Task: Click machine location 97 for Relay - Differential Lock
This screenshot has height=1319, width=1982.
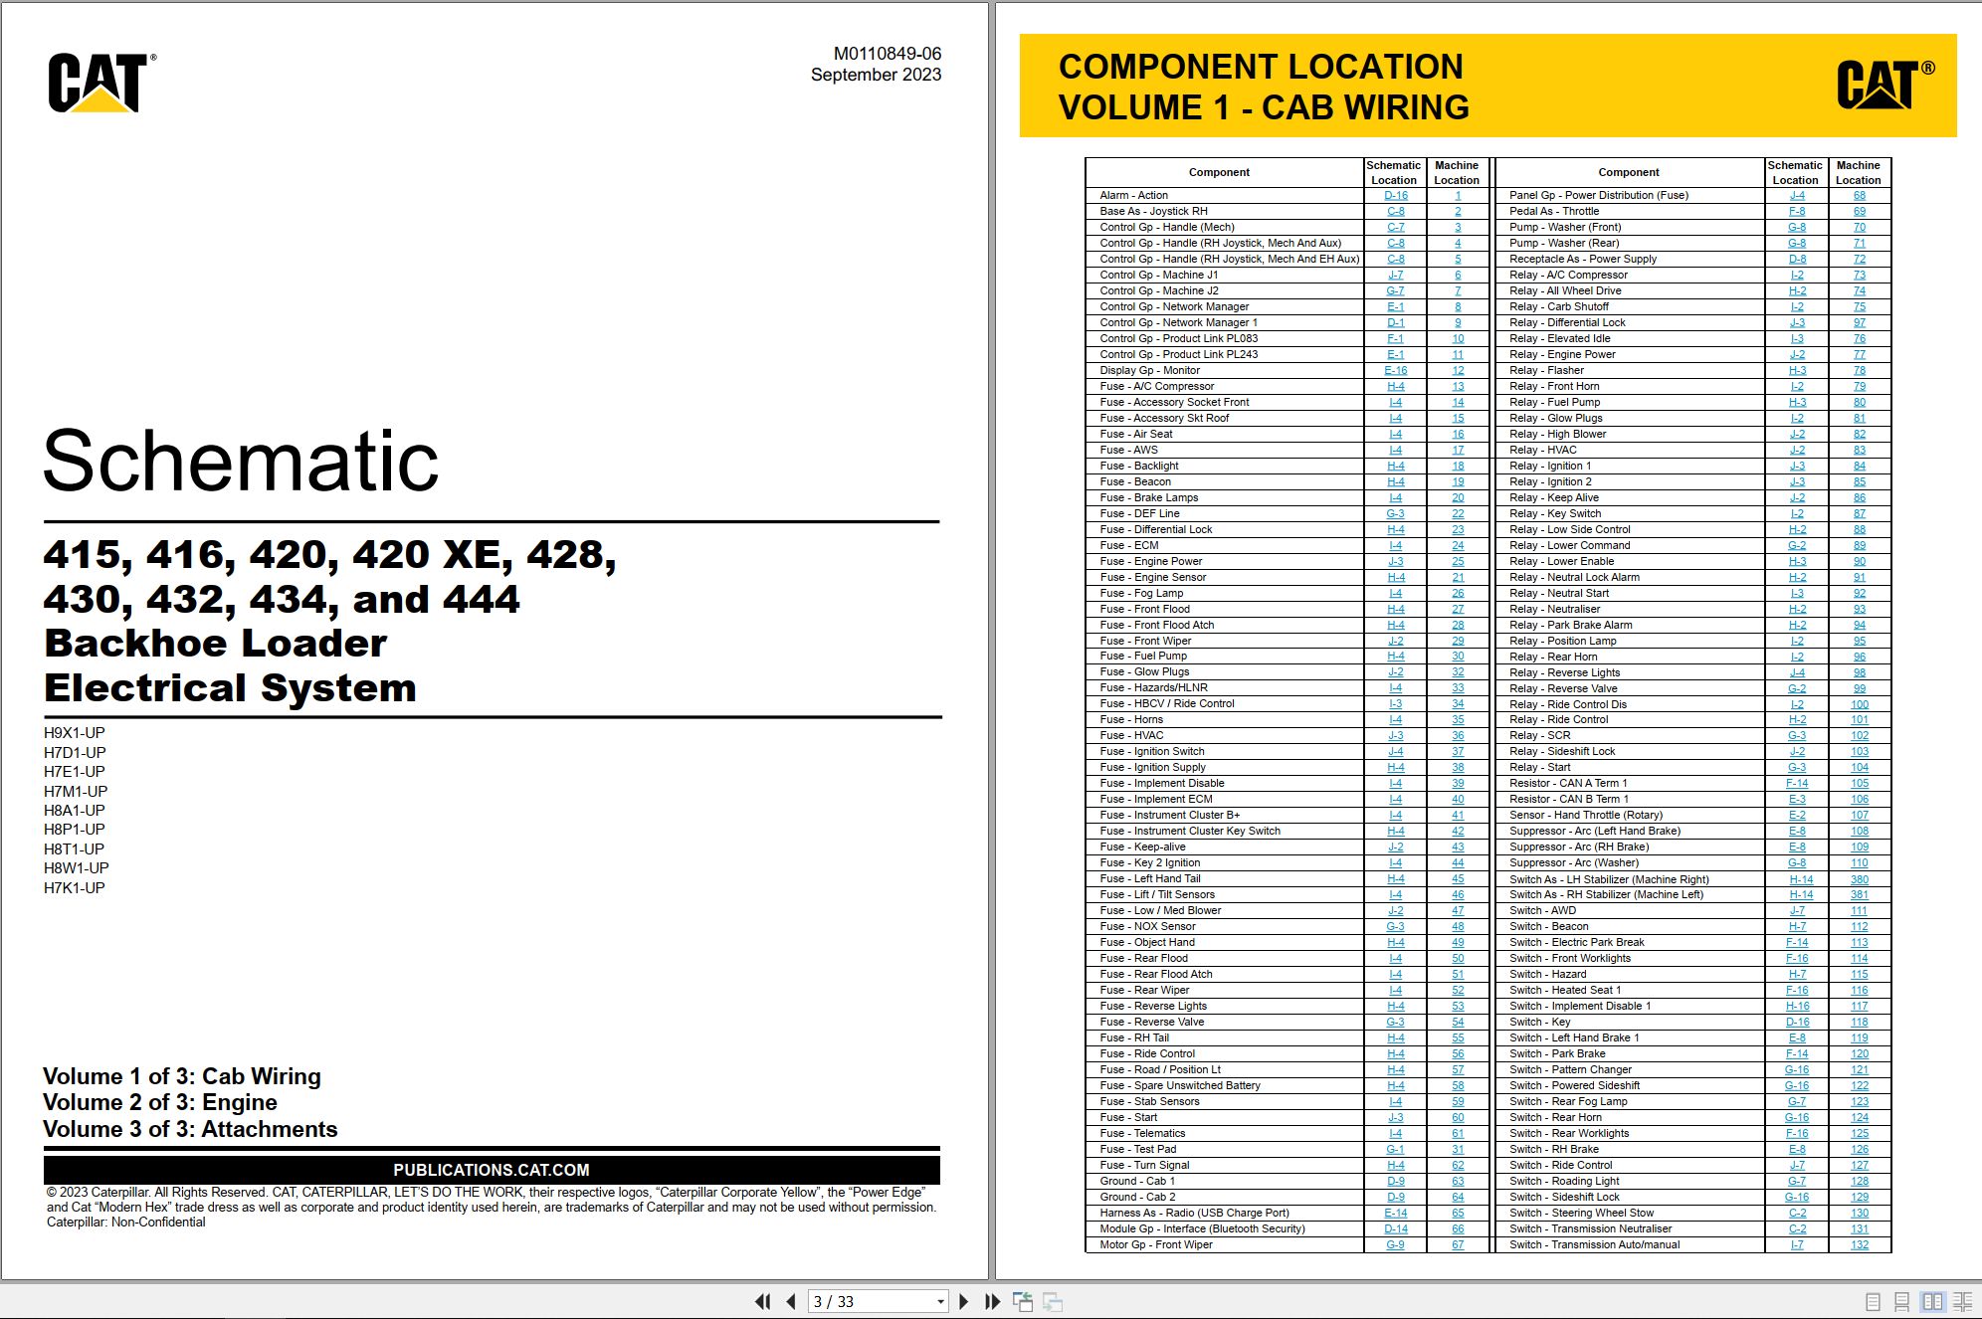Action: (1860, 323)
